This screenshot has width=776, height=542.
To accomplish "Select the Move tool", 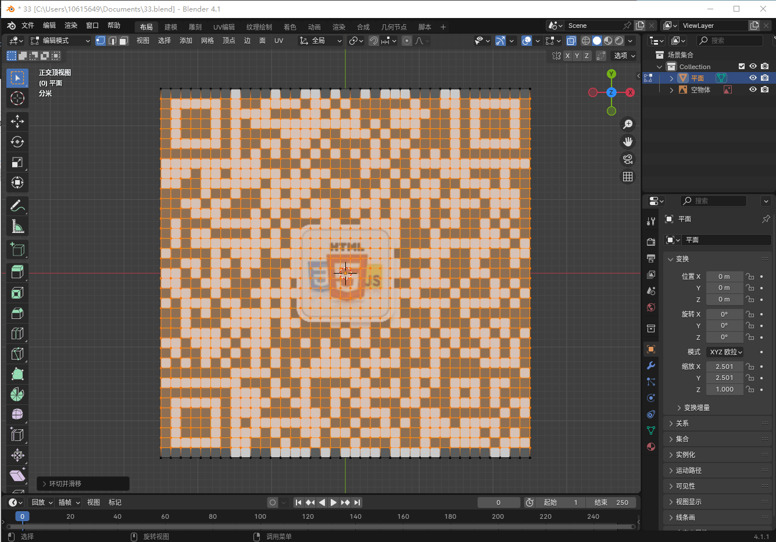I will click(x=17, y=121).
